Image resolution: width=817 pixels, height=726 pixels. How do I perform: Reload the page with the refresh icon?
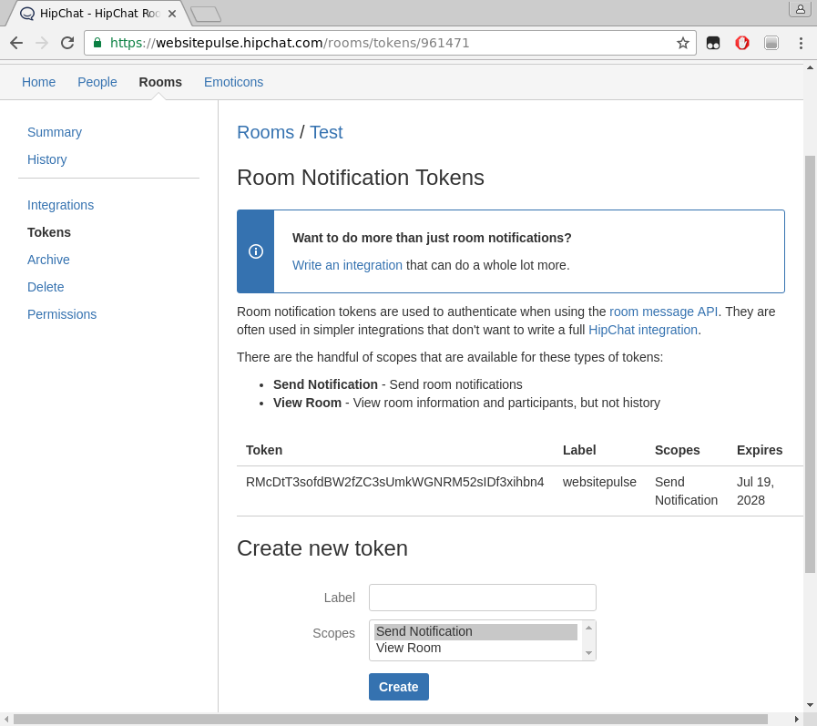coord(67,43)
